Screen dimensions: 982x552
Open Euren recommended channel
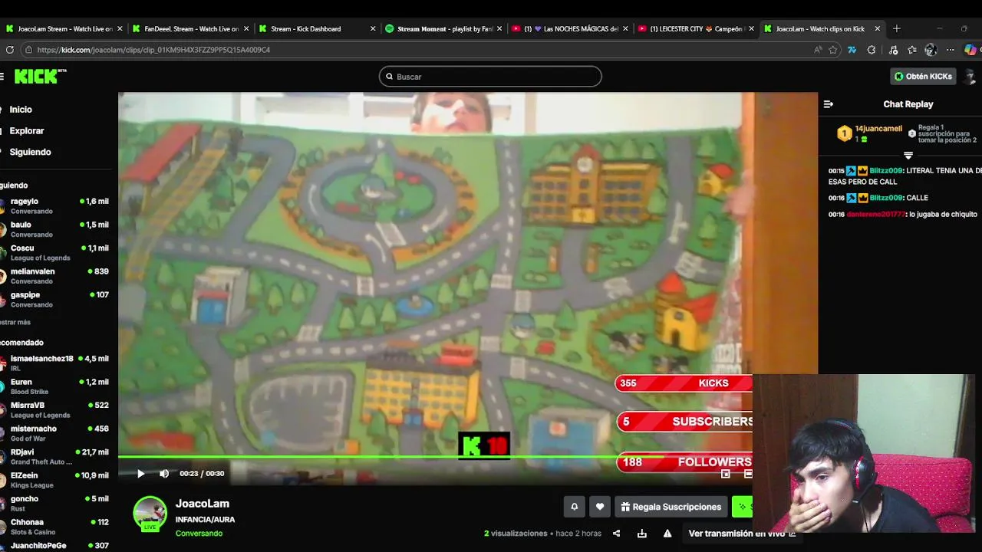point(55,386)
